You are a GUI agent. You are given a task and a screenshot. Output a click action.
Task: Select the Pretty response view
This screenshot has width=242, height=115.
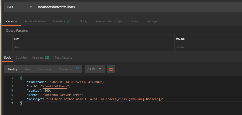(x=13, y=69)
